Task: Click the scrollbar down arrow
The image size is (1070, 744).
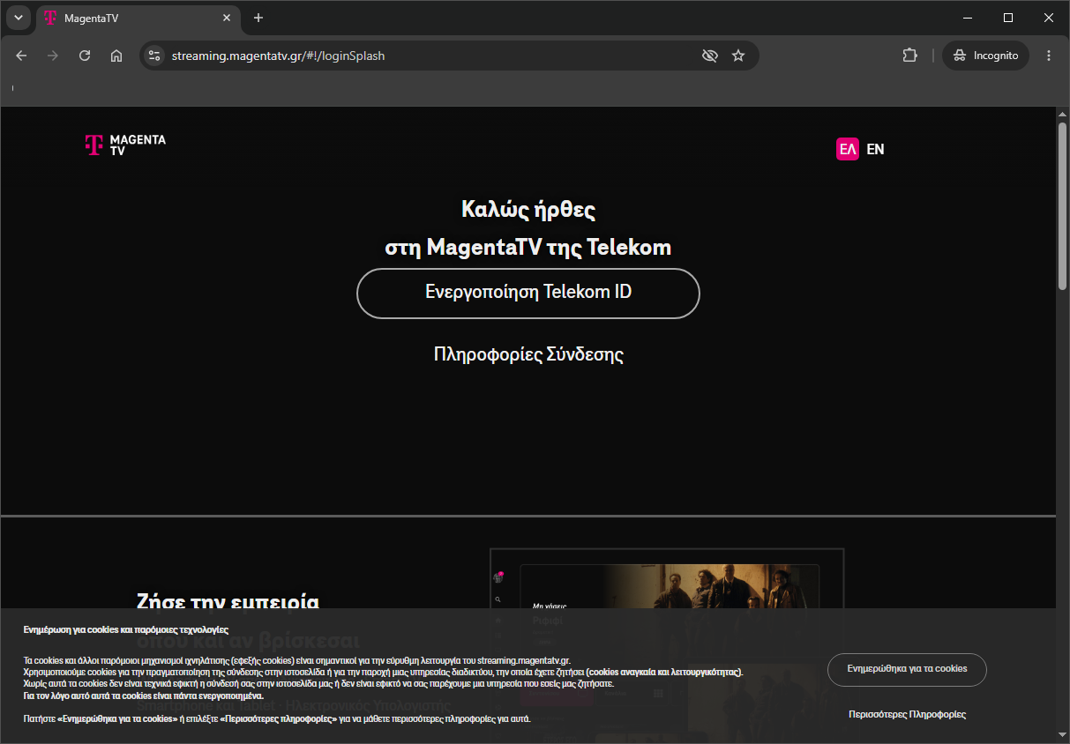Action: point(1062,734)
